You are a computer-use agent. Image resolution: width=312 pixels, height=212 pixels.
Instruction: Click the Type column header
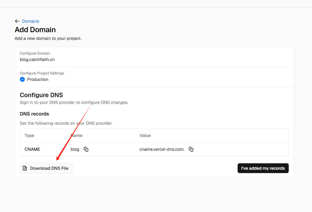click(x=29, y=135)
